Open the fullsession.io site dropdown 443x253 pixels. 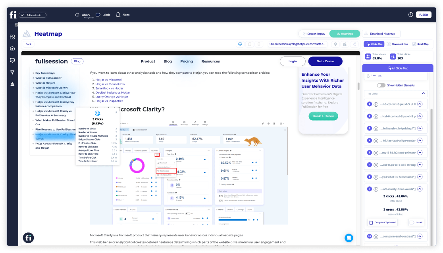click(33, 15)
